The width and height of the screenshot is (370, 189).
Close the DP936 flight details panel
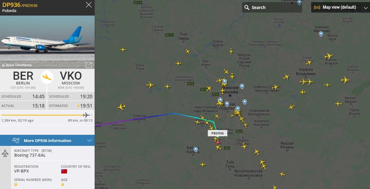pyautogui.click(x=89, y=5)
